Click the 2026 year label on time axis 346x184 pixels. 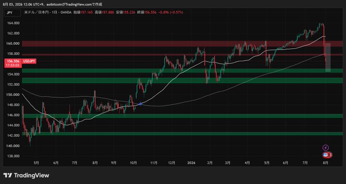pos(191,163)
